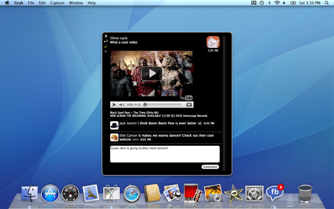This screenshot has height=209, width=334.
Task: Click Olivia Layla's name
Action: [119, 38]
